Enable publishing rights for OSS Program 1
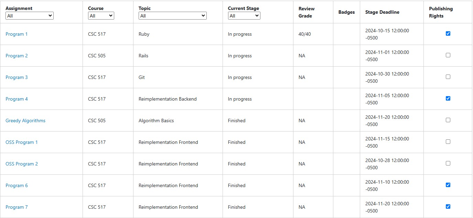The height and width of the screenshot is (218, 473). coord(448,141)
